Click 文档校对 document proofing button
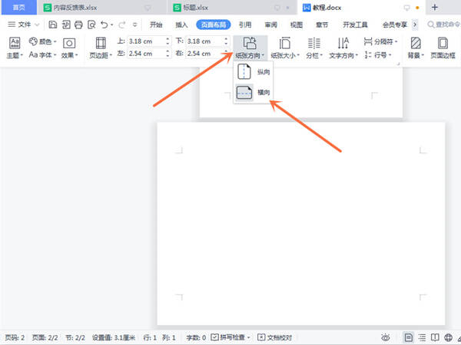 point(274,337)
